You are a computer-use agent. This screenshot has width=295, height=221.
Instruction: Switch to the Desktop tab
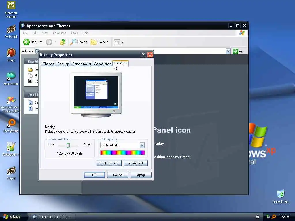[63, 64]
